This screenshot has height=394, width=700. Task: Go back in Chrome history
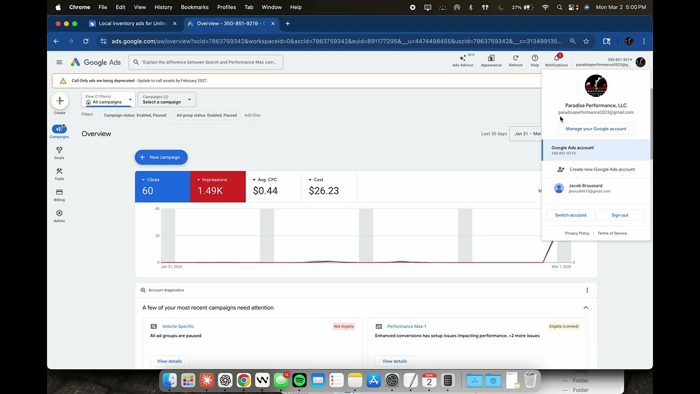pyautogui.click(x=56, y=41)
